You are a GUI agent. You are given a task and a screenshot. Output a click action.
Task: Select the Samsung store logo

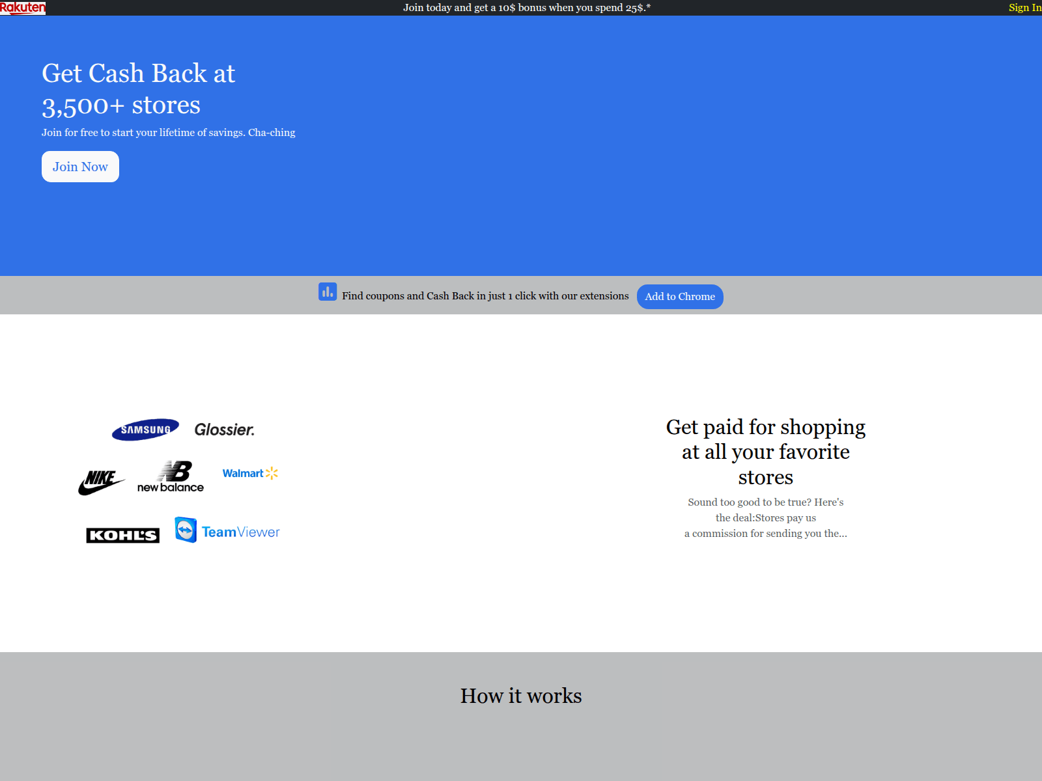145,430
